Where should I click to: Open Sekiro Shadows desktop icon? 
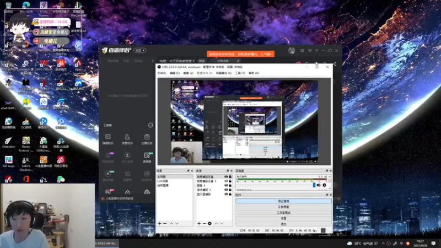tap(26, 164)
